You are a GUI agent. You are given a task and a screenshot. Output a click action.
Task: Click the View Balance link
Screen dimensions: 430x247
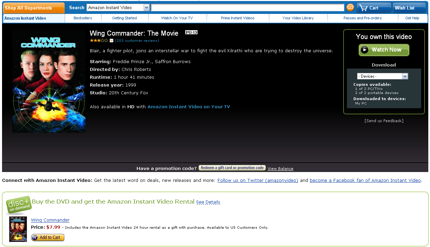click(280, 169)
